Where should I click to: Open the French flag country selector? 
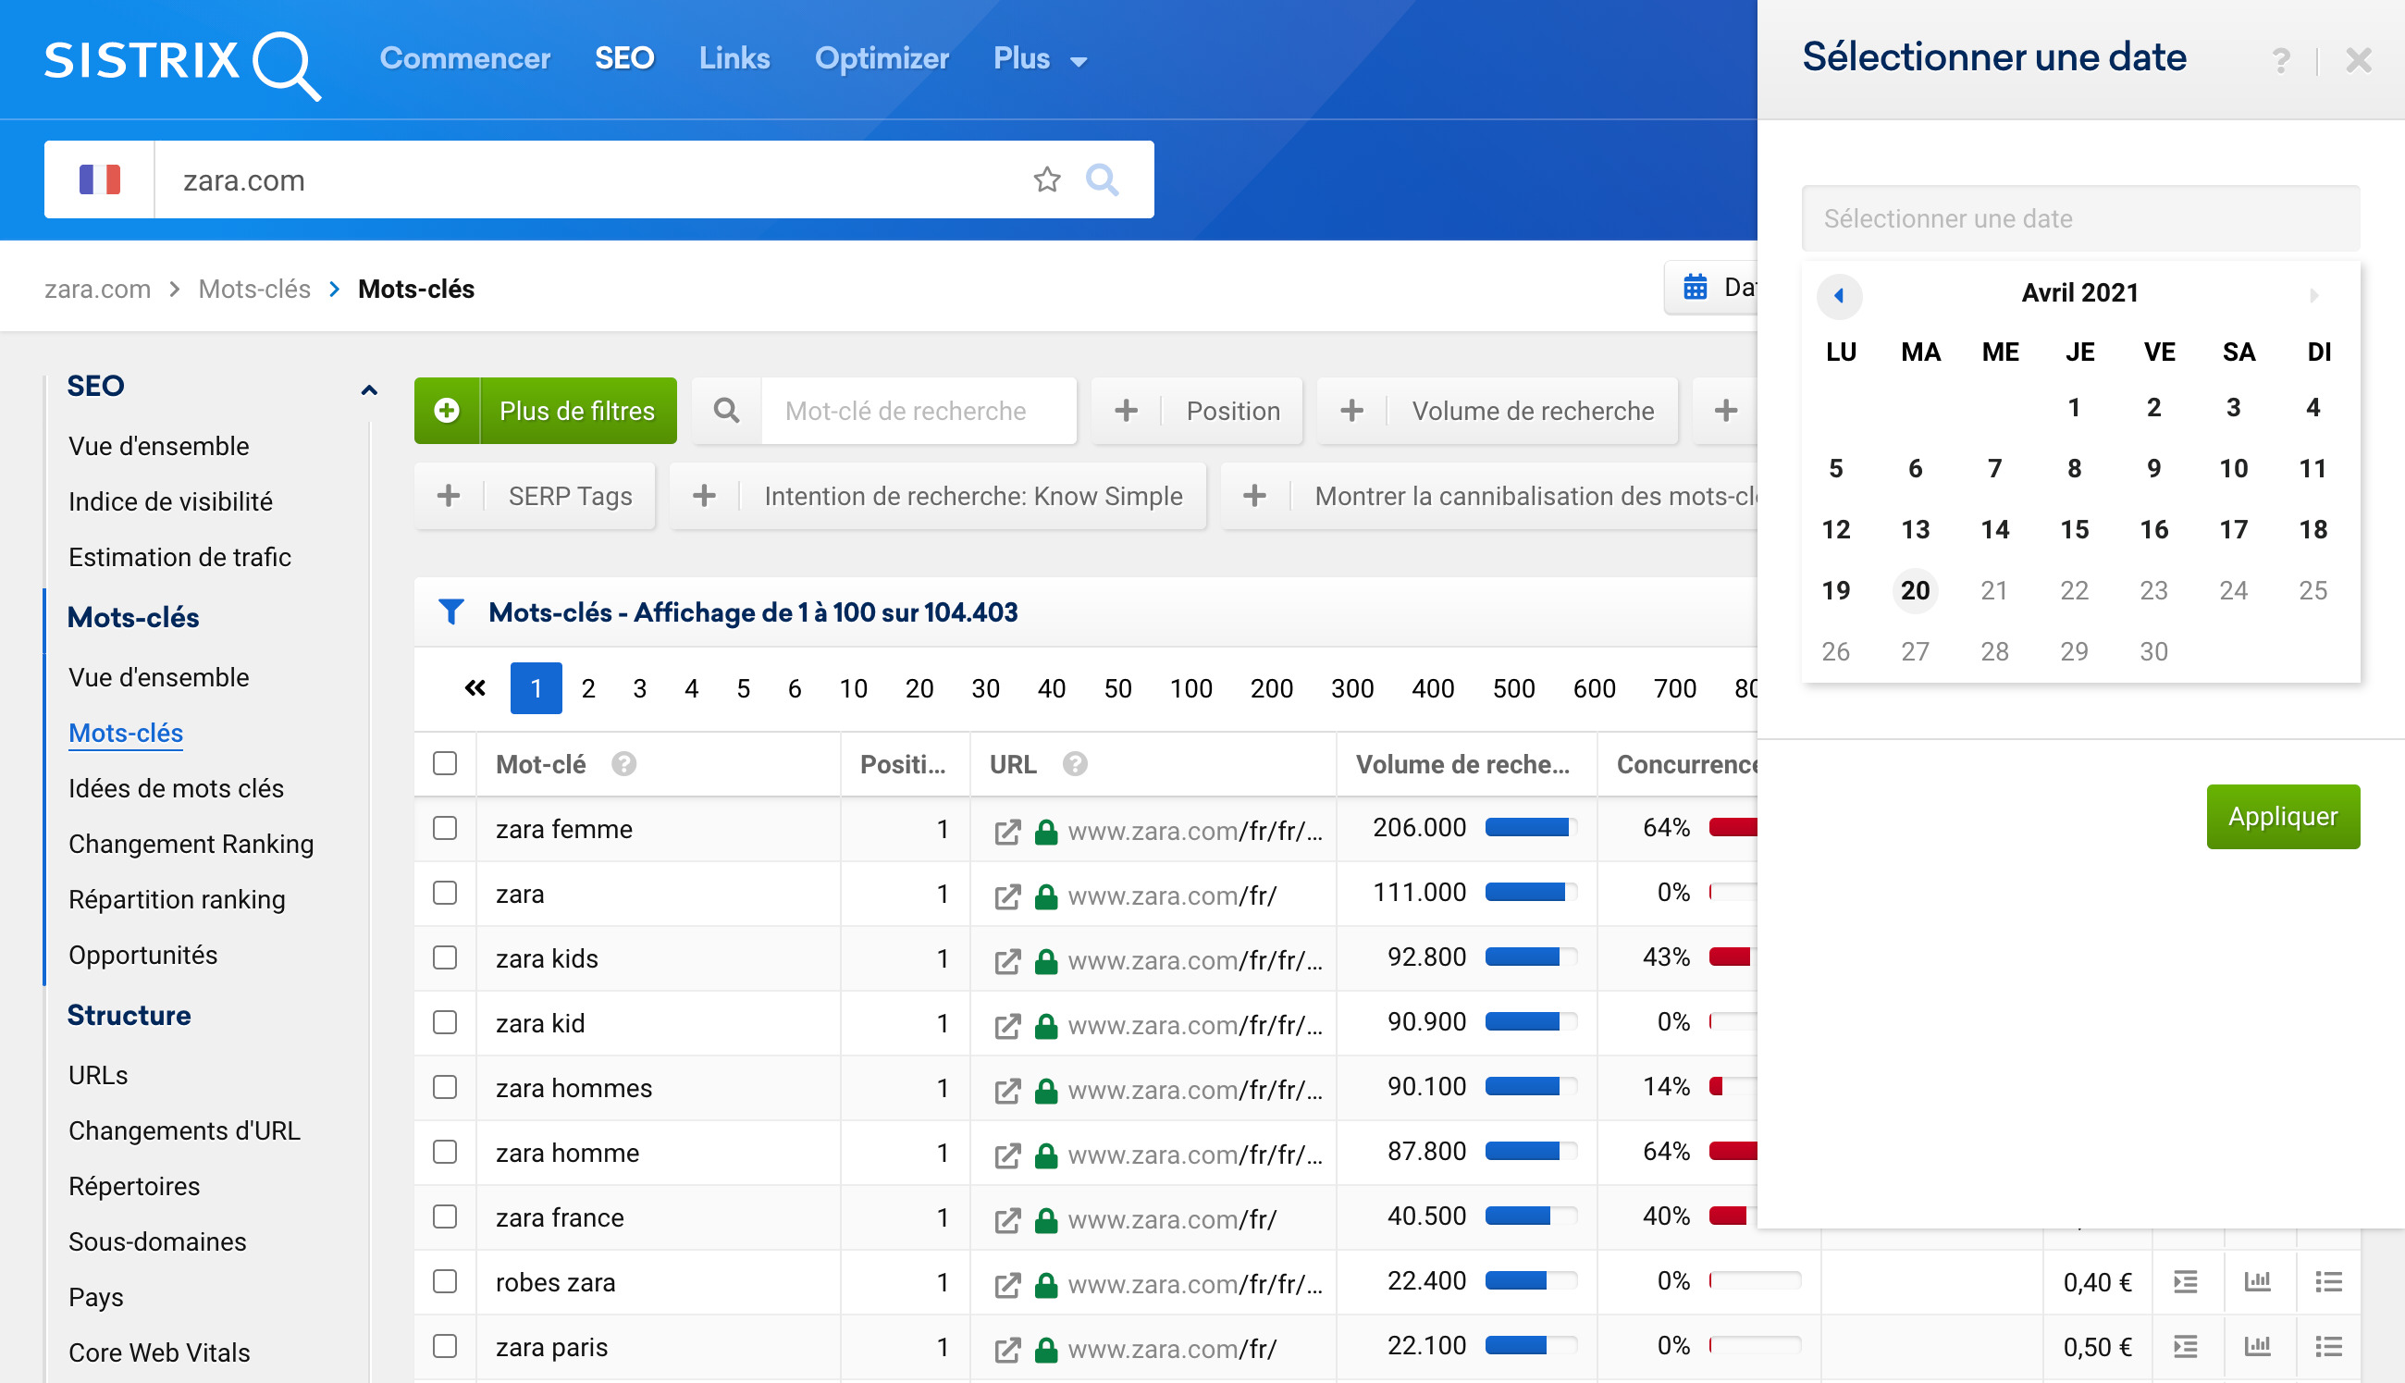click(x=100, y=179)
